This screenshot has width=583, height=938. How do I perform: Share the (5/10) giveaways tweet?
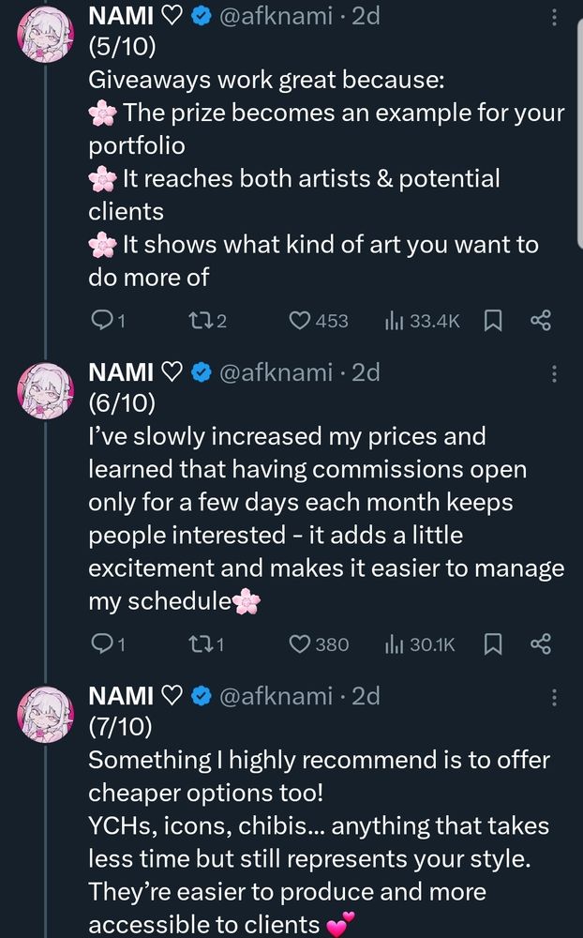click(542, 320)
